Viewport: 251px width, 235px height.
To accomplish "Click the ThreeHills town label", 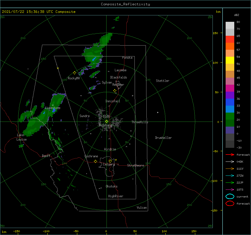I will point(140,122).
